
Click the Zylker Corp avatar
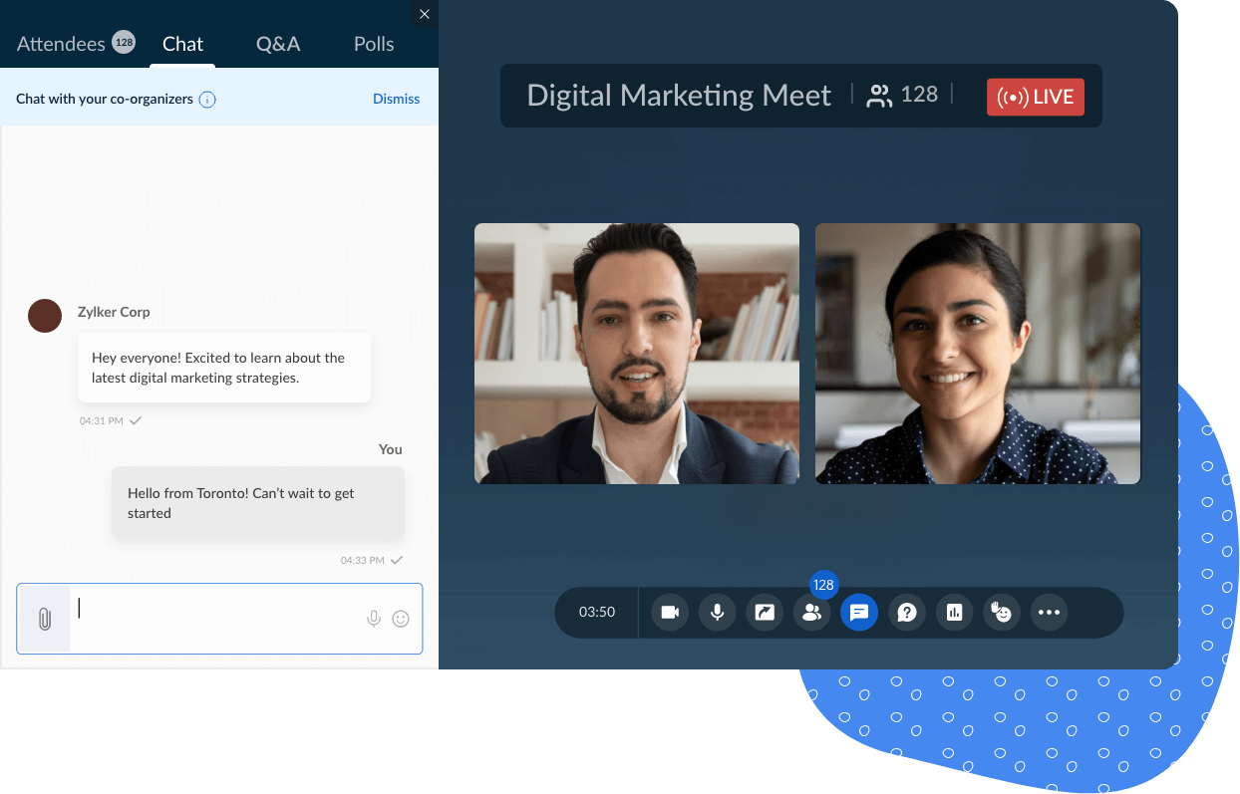tap(45, 316)
